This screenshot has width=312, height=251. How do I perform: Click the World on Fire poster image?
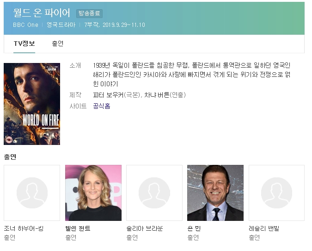pos(32,104)
